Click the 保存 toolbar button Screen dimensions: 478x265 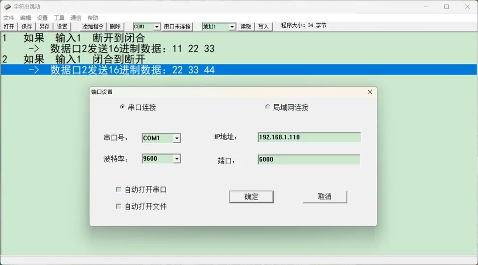pyautogui.click(x=27, y=27)
